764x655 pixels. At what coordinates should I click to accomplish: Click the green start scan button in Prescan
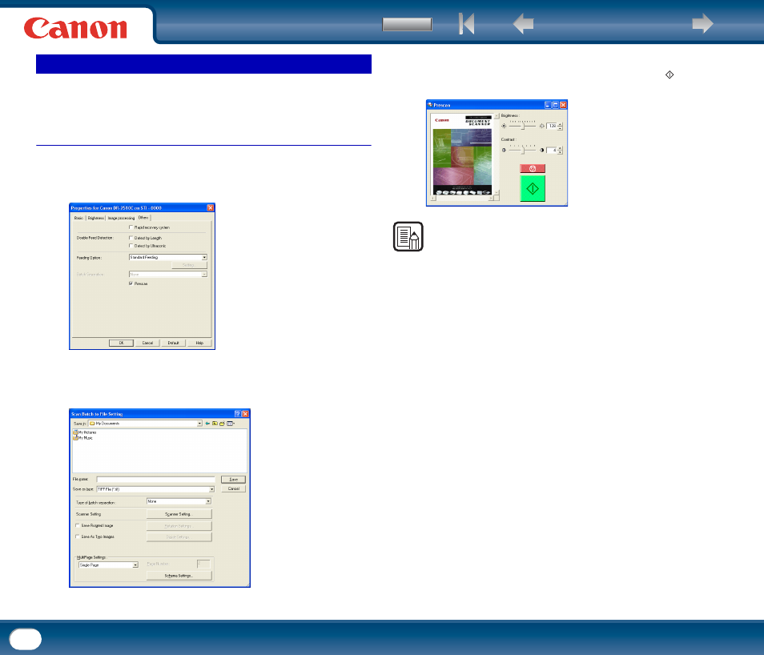(533, 188)
